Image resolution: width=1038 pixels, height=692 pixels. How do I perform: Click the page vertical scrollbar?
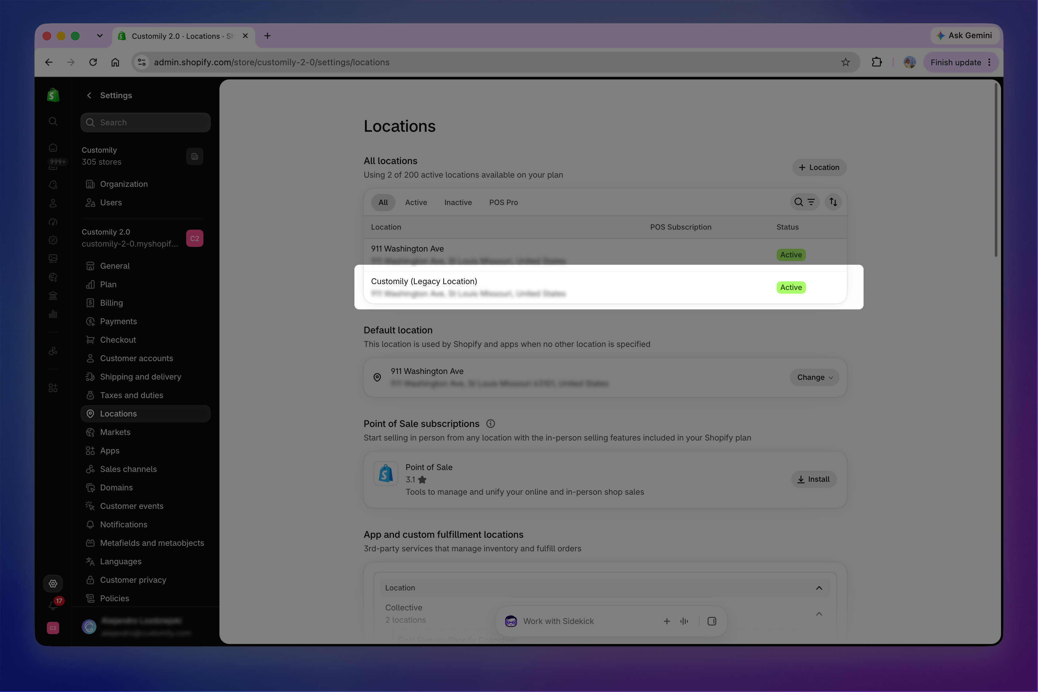click(996, 170)
